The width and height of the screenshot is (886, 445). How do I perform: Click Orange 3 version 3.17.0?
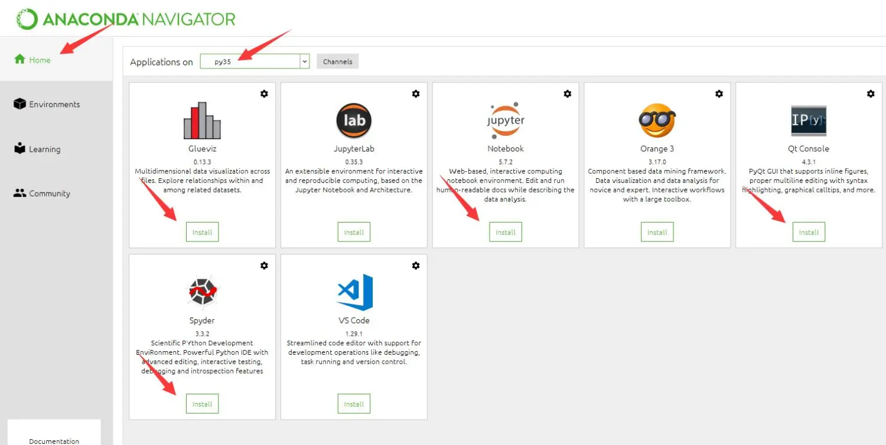coord(657,161)
